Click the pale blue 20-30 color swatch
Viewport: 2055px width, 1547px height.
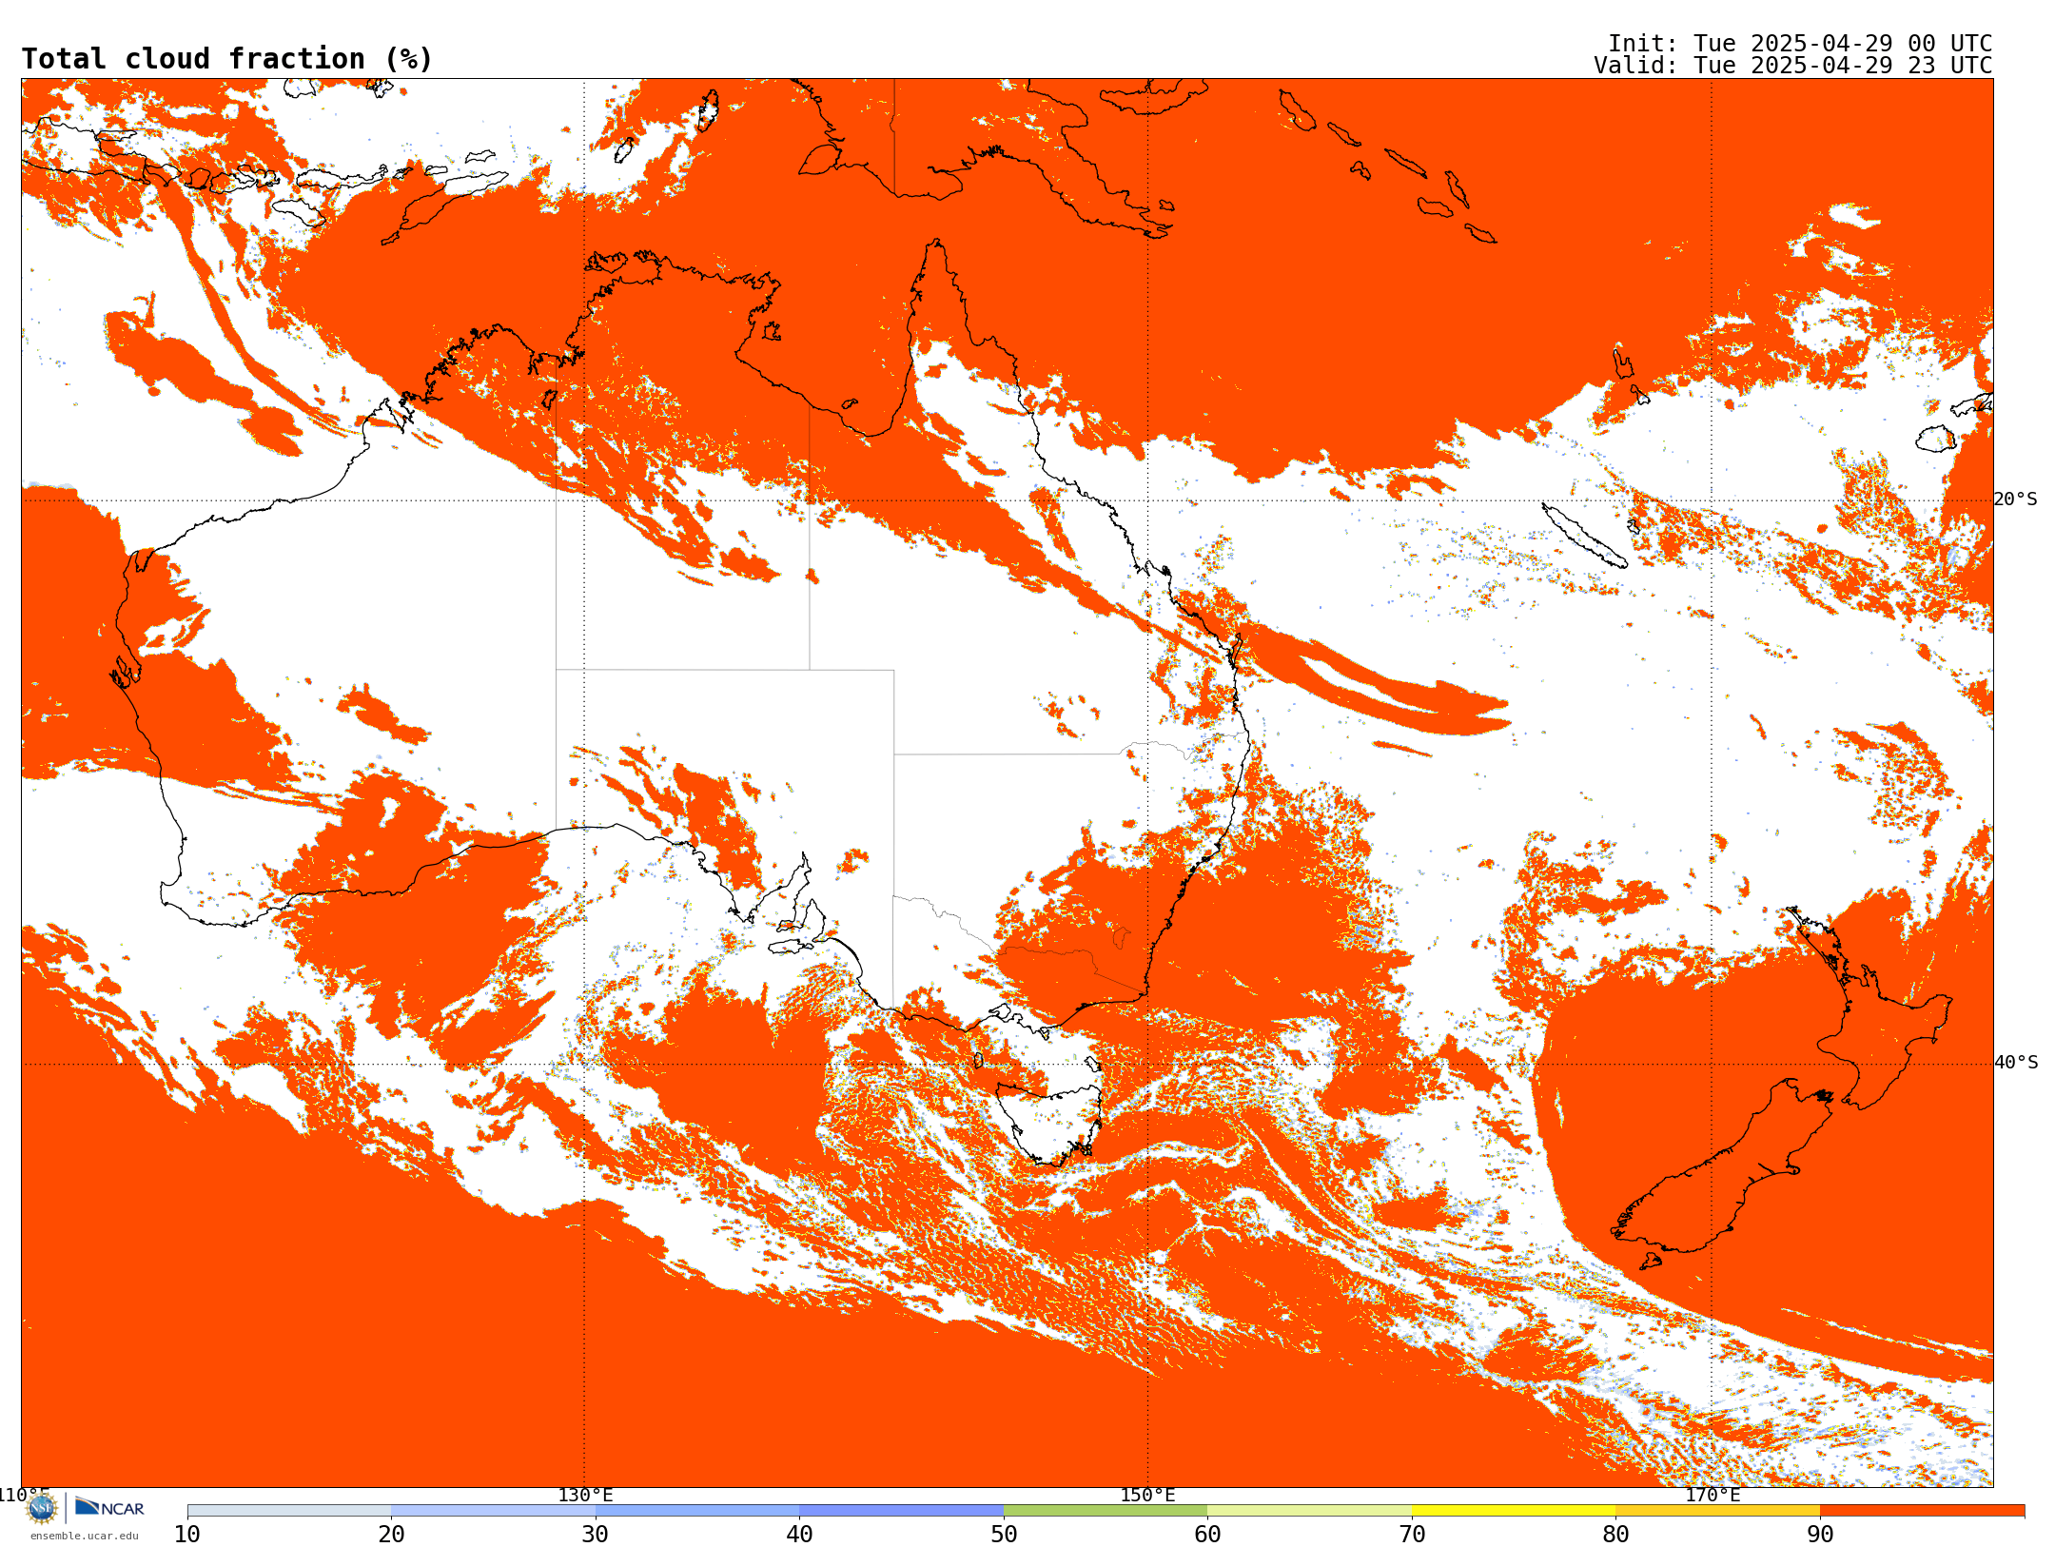point(493,1511)
